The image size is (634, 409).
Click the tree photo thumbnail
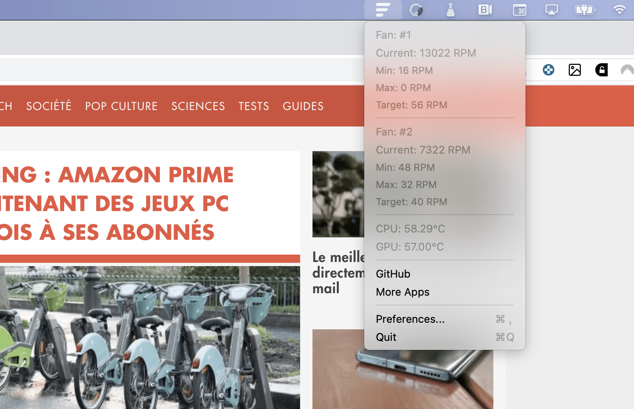[338, 194]
